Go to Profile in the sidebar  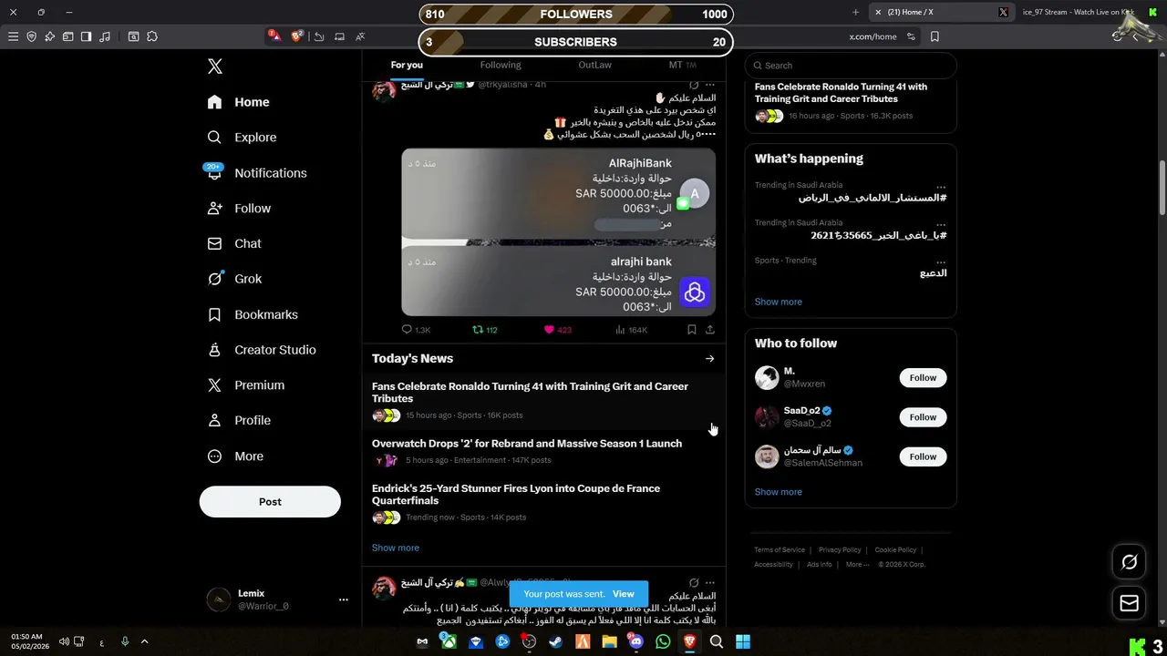(x=238, y=420)
